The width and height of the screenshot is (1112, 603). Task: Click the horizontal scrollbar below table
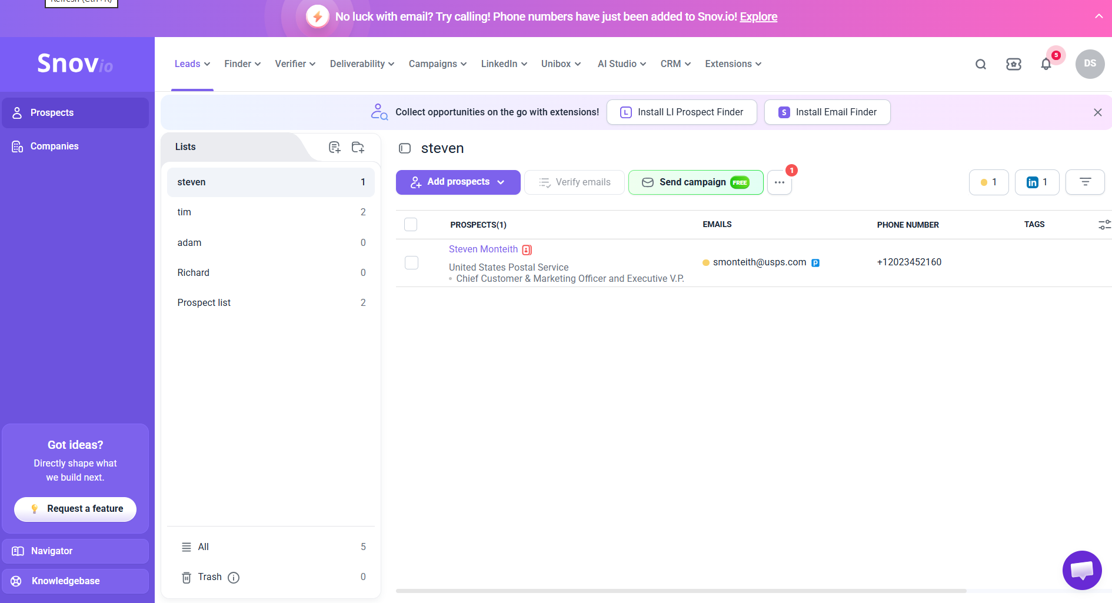[x=681, y=591]
